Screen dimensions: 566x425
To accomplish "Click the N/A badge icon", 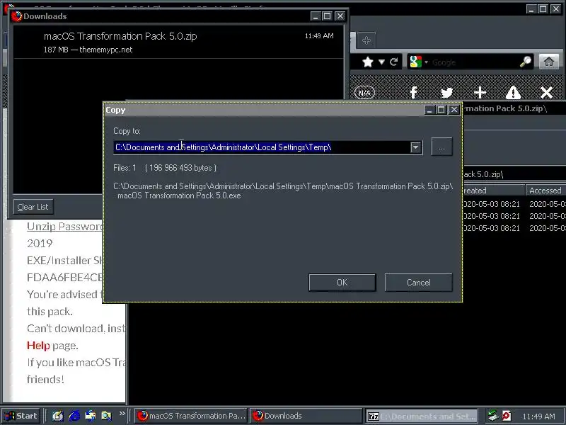I will (364, 93).
